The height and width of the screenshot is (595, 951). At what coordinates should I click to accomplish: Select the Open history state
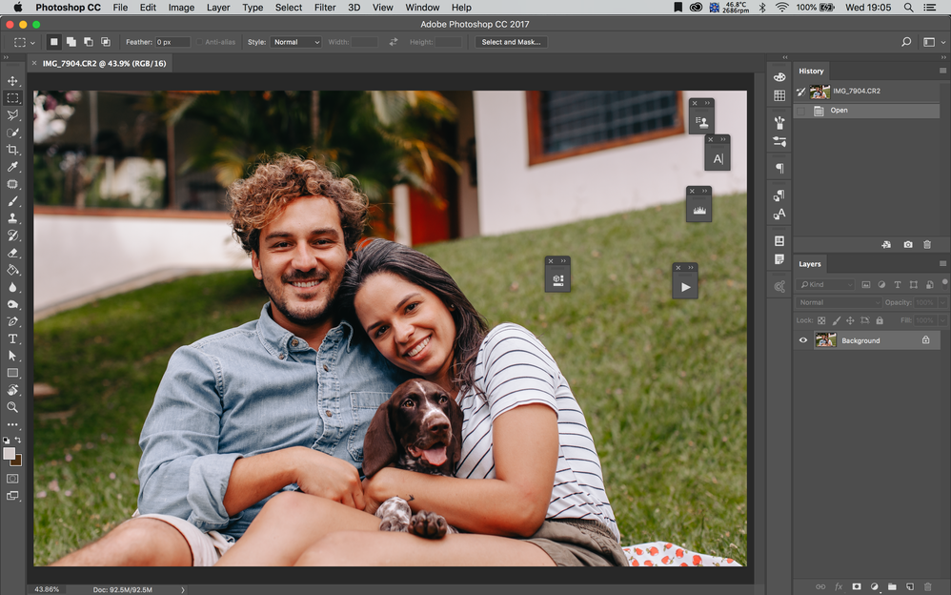(866, 111)
